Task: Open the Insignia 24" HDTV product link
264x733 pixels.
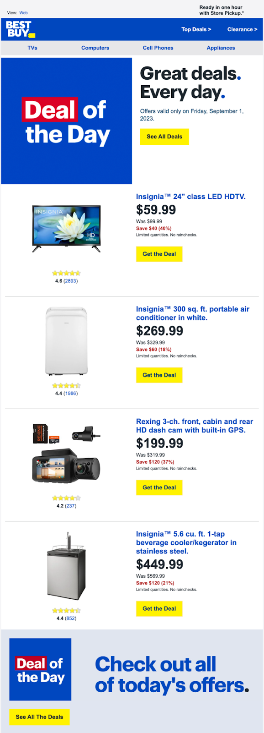Action: click(x=191, y=196)
